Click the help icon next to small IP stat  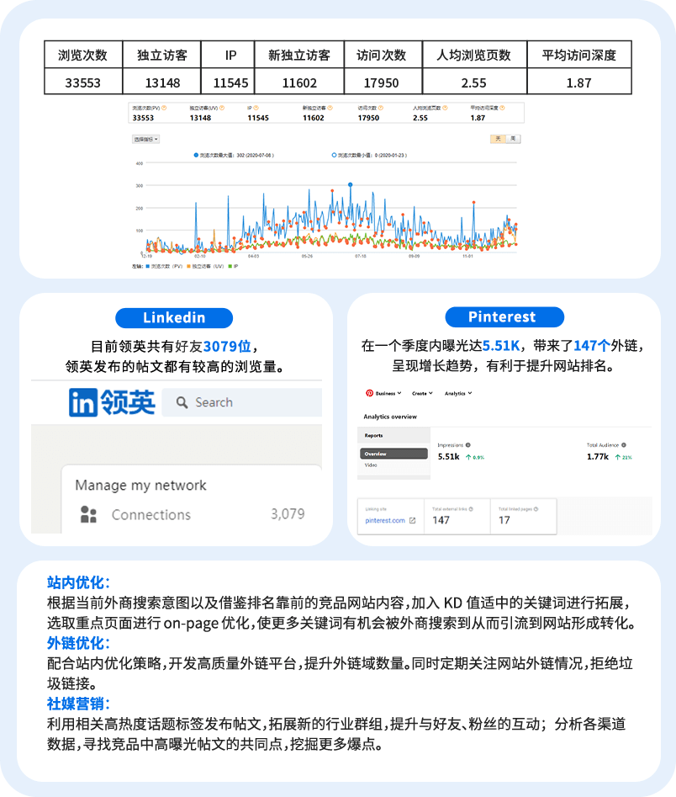(256, 108)
